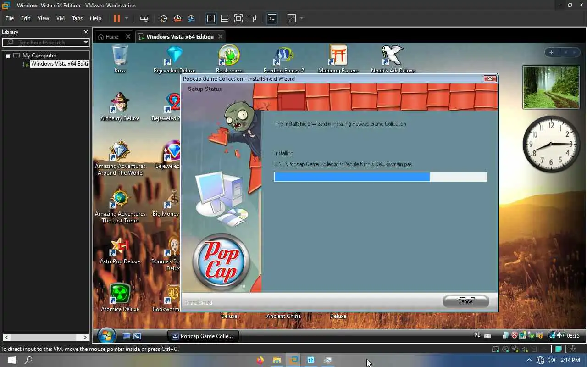Open the Tabs menu
The height and width of the screenshot is (367, 587).
(77, 18)
